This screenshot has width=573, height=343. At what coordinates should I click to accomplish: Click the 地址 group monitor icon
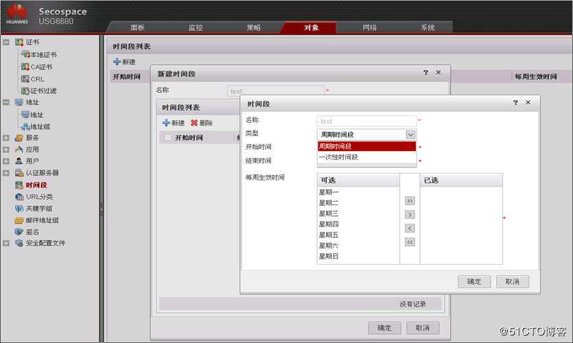19,102
